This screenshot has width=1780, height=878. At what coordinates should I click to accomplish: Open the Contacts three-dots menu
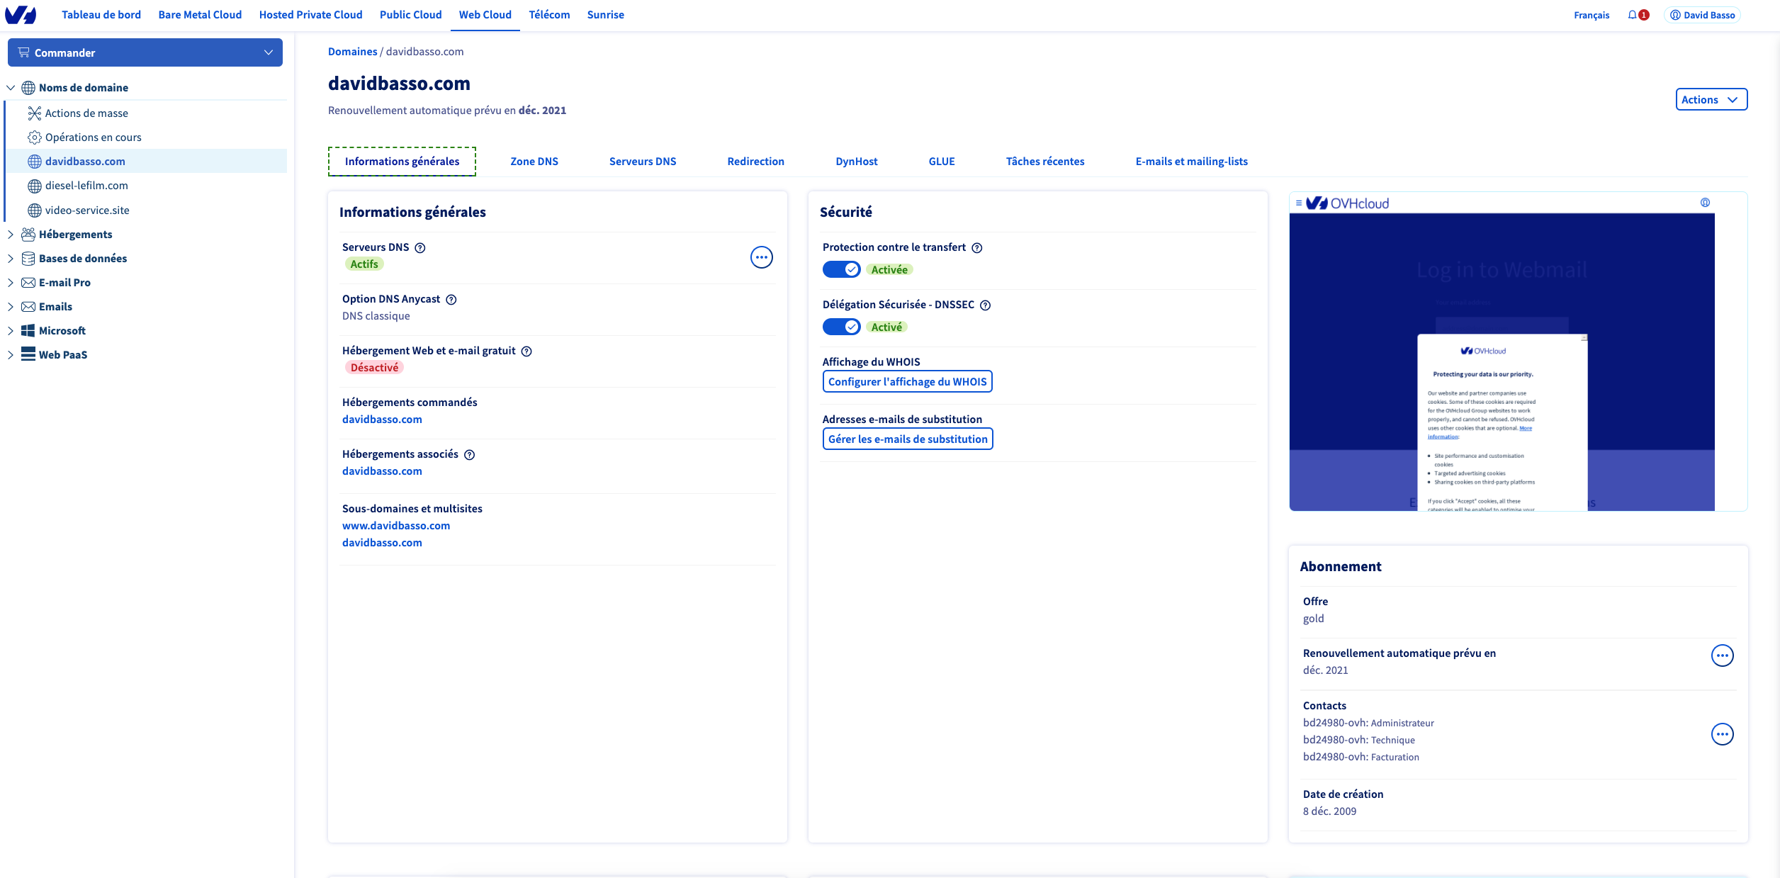[x=1722, y=734]
